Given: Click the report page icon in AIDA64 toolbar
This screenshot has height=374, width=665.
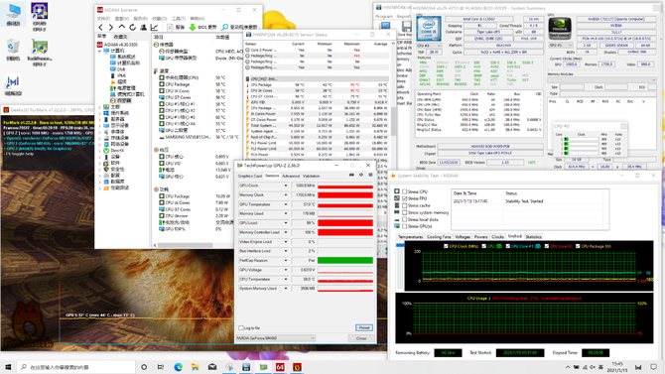Looking at the screenshot, I should coord(170,27).
